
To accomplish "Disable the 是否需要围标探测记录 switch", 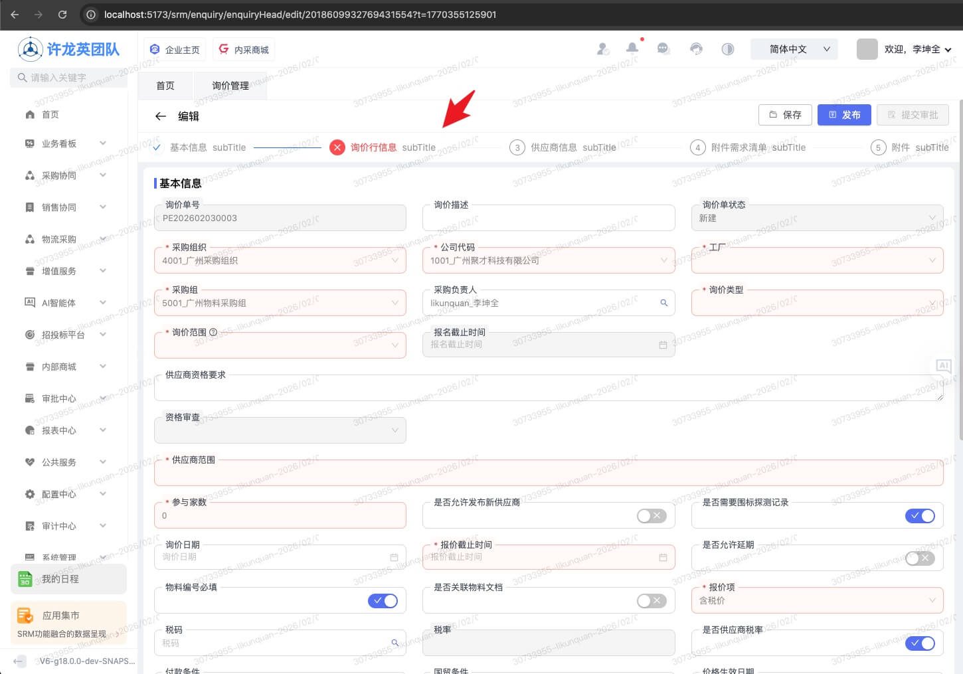I will click(x=920, y=516).
